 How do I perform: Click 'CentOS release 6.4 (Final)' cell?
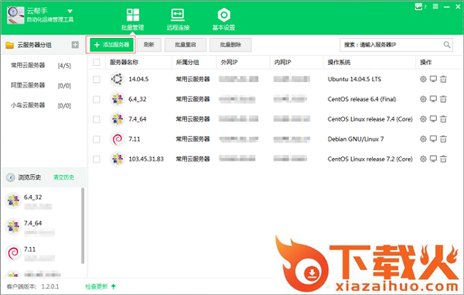(x=362, y=99)
